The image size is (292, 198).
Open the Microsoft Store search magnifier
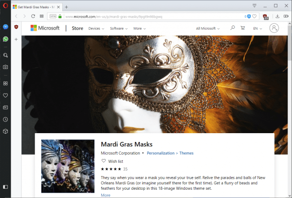tap(233, 28)
